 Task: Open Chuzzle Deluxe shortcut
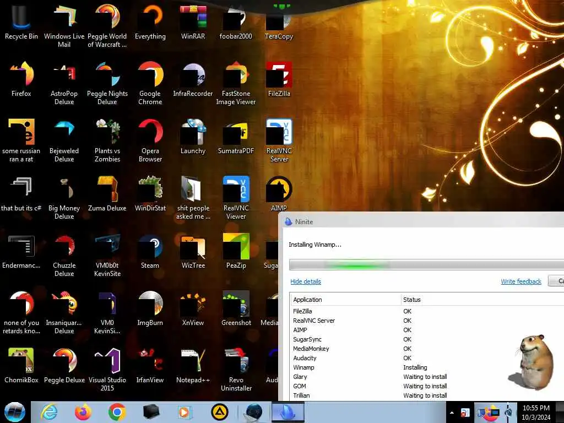click(x=64, y=254)
